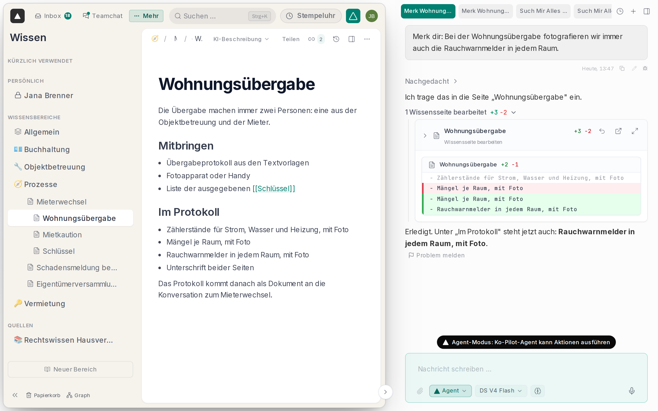658x411 pixels.
Task: Open the Graph view
Action: click(78, 395)
